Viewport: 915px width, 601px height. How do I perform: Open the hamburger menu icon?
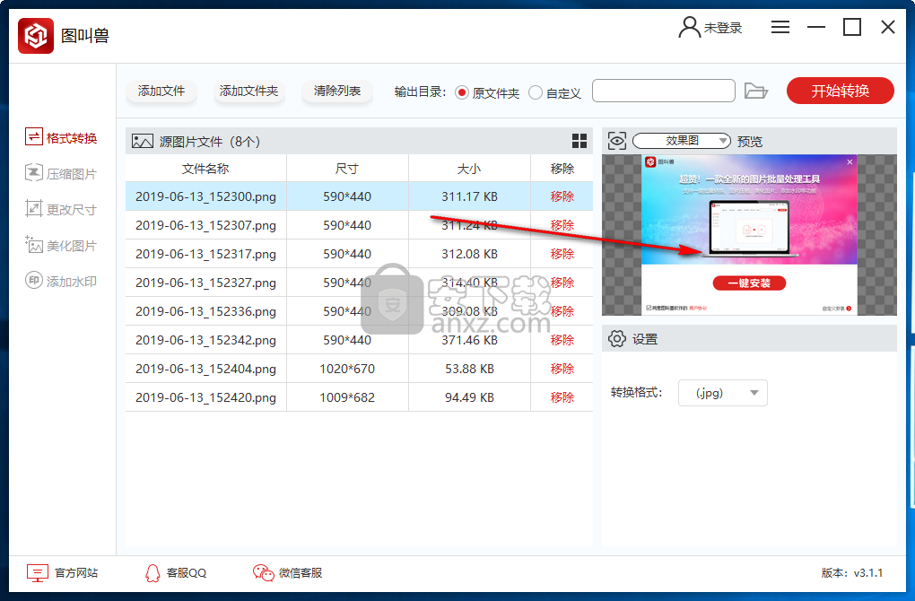point(780,27)
